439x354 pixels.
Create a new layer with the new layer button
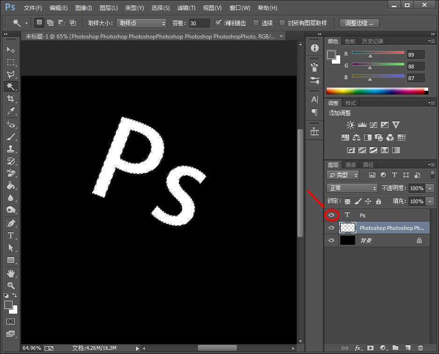[408, 348]
